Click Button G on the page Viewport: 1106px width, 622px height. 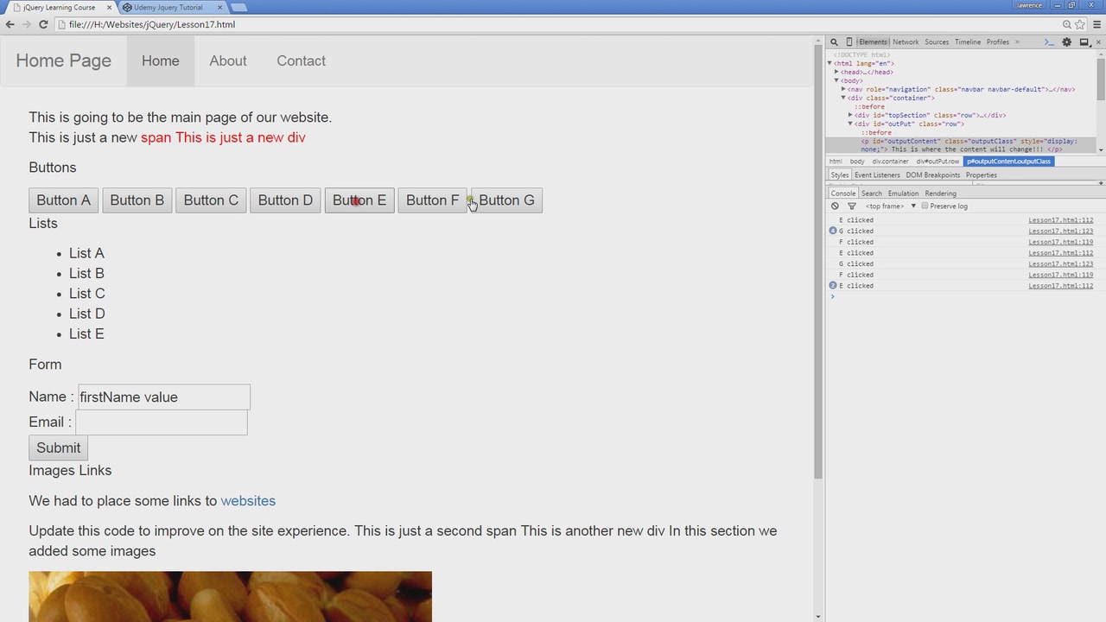(506, 200)
